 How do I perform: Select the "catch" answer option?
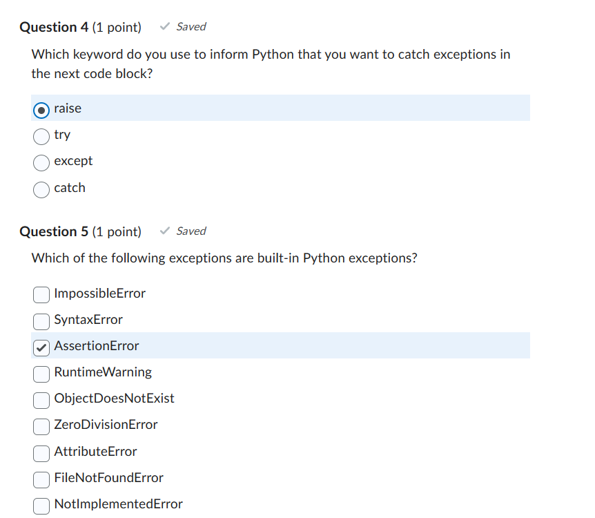pyautogui.click(x=41, y=190)
